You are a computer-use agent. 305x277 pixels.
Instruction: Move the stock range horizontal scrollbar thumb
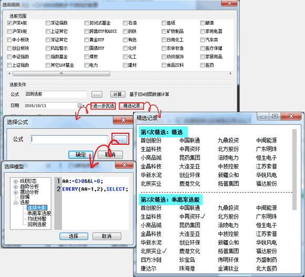click(62, 73)
